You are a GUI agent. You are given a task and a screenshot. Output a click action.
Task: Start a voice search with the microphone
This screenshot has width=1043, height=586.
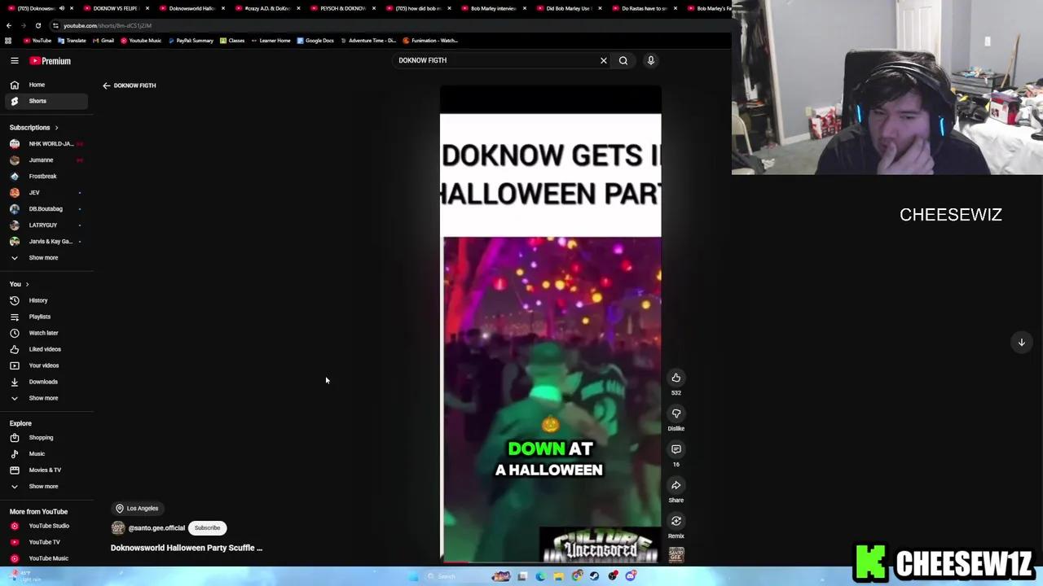pyautogui.click(x=650, y=60)
